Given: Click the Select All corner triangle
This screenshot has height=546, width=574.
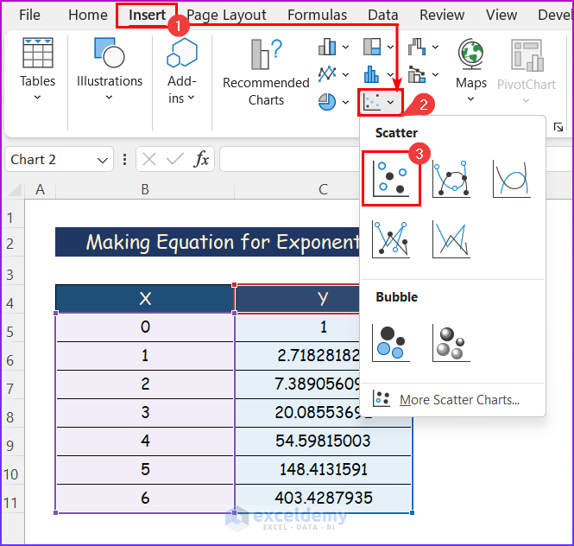Looking at the screenshot, I should [x=15, y=190].
